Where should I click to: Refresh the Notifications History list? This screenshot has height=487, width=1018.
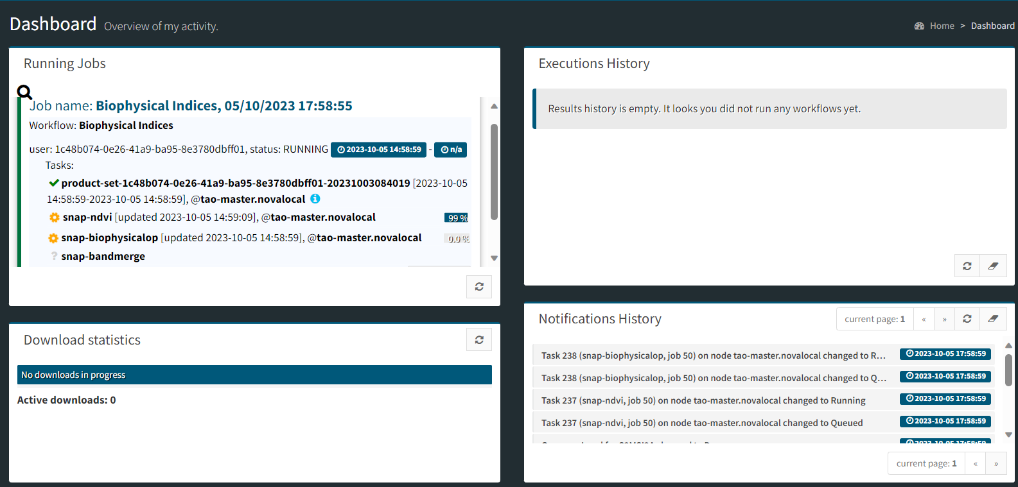click(x=967, y=319)
